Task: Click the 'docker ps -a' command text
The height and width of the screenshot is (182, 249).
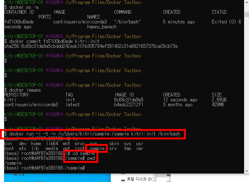Action: click(x=24, y=7)
